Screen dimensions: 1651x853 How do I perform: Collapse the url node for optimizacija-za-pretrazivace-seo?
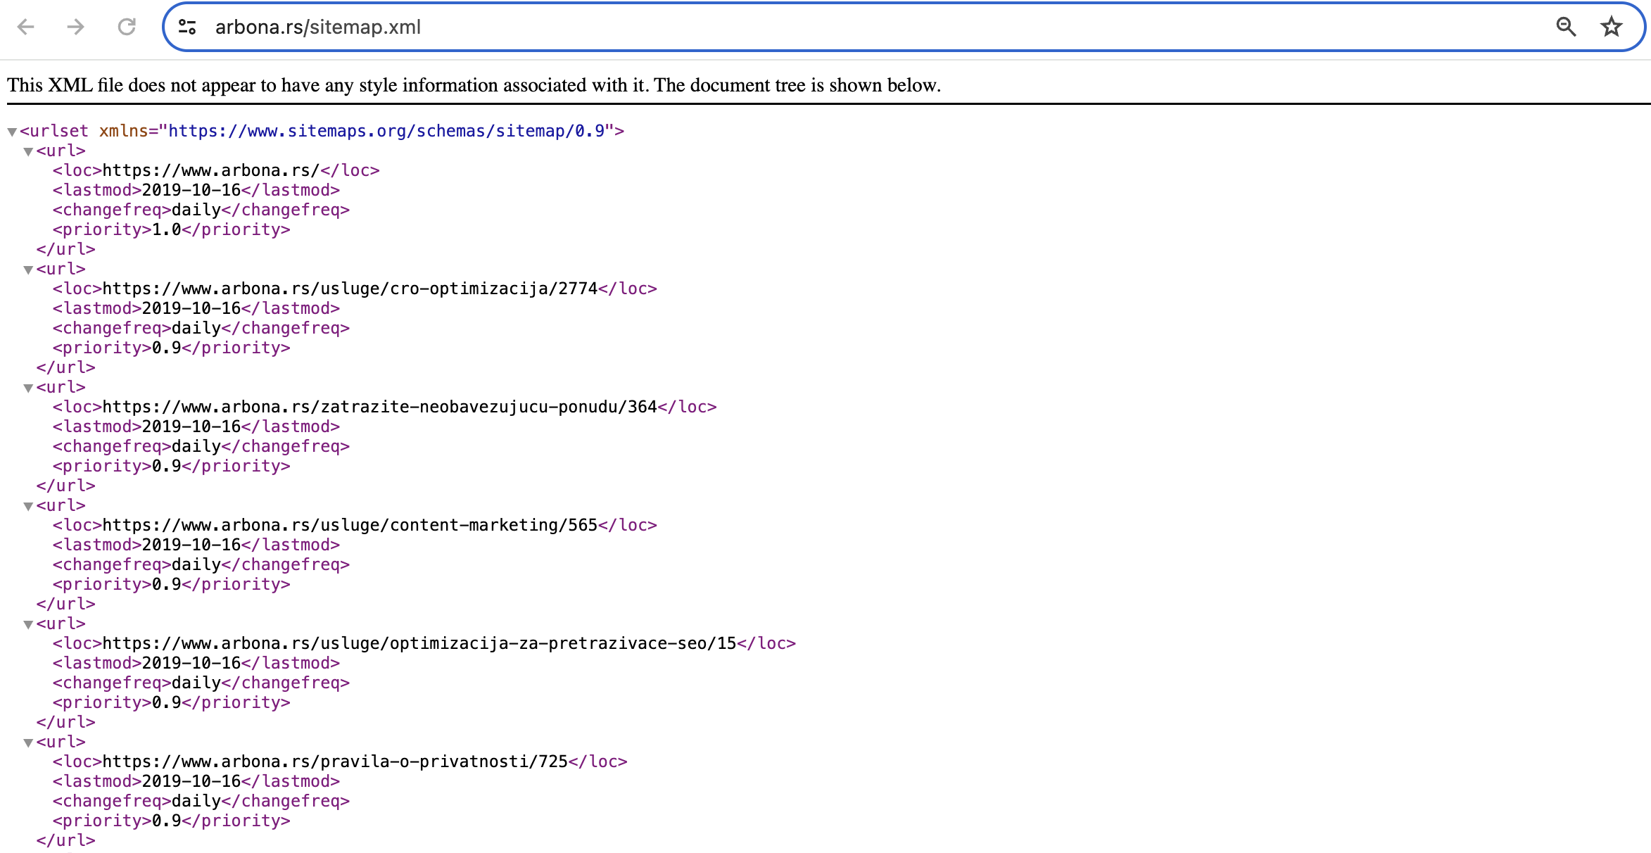(x=28, y=624)
